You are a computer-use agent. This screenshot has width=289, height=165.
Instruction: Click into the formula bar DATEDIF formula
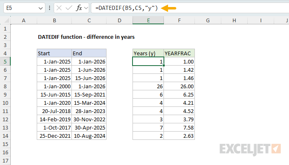coord(126,8)
